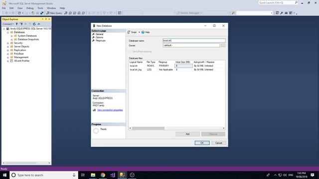Click the Windows Start button
319x179 pixels.
point(4,175)
